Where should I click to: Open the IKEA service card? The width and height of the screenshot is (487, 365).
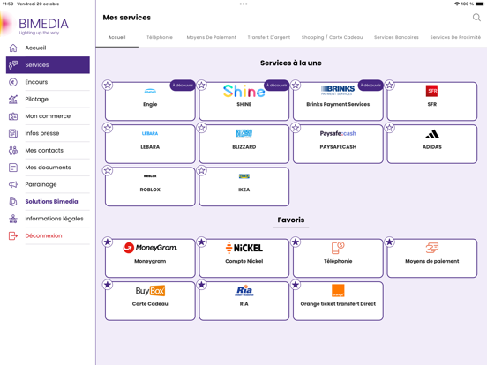244,187
